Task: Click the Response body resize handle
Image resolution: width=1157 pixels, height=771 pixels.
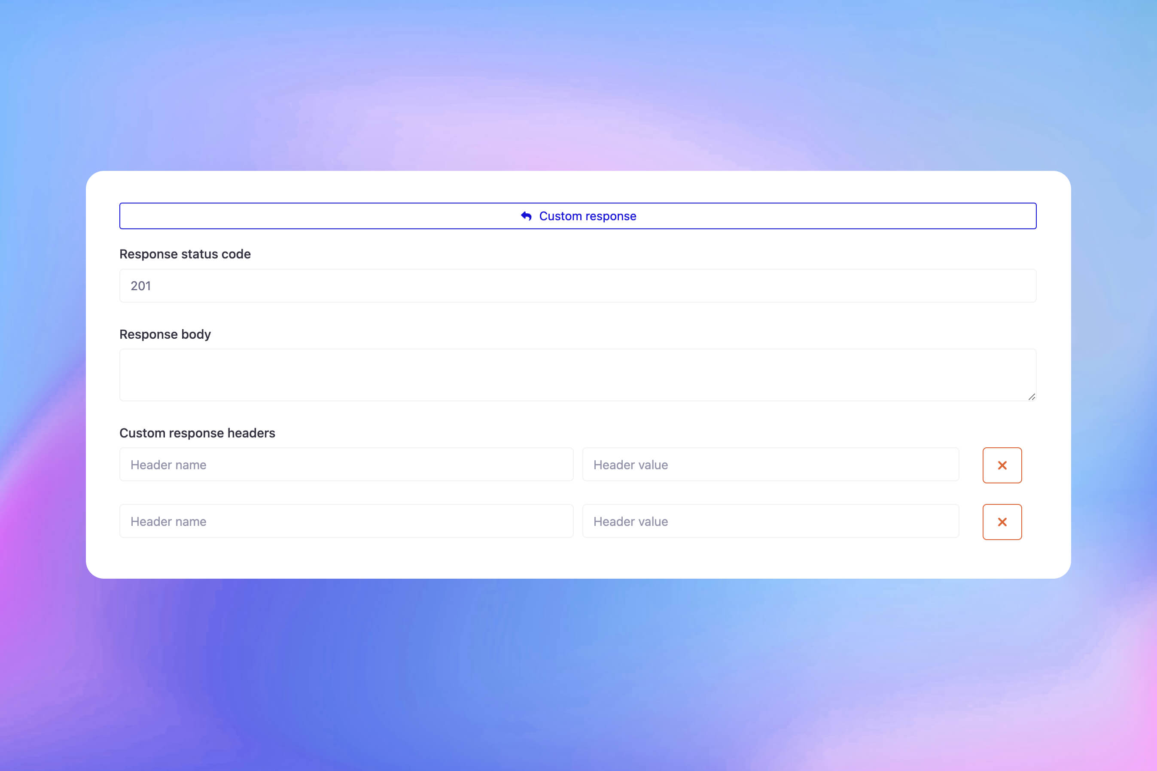Action: point(1032,396)
